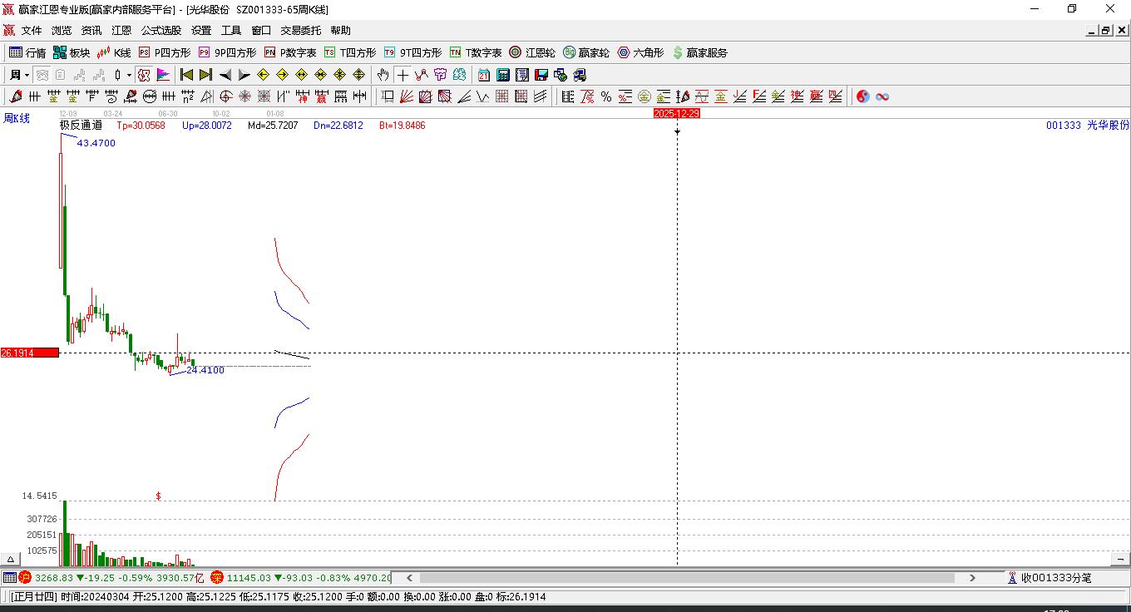Open the 浏览 menu

pyautogui.click(x=62, y=31)
